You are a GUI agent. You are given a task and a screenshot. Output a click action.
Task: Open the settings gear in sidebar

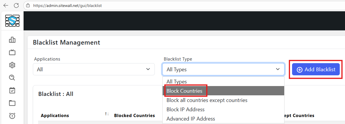tap(12, 65)
